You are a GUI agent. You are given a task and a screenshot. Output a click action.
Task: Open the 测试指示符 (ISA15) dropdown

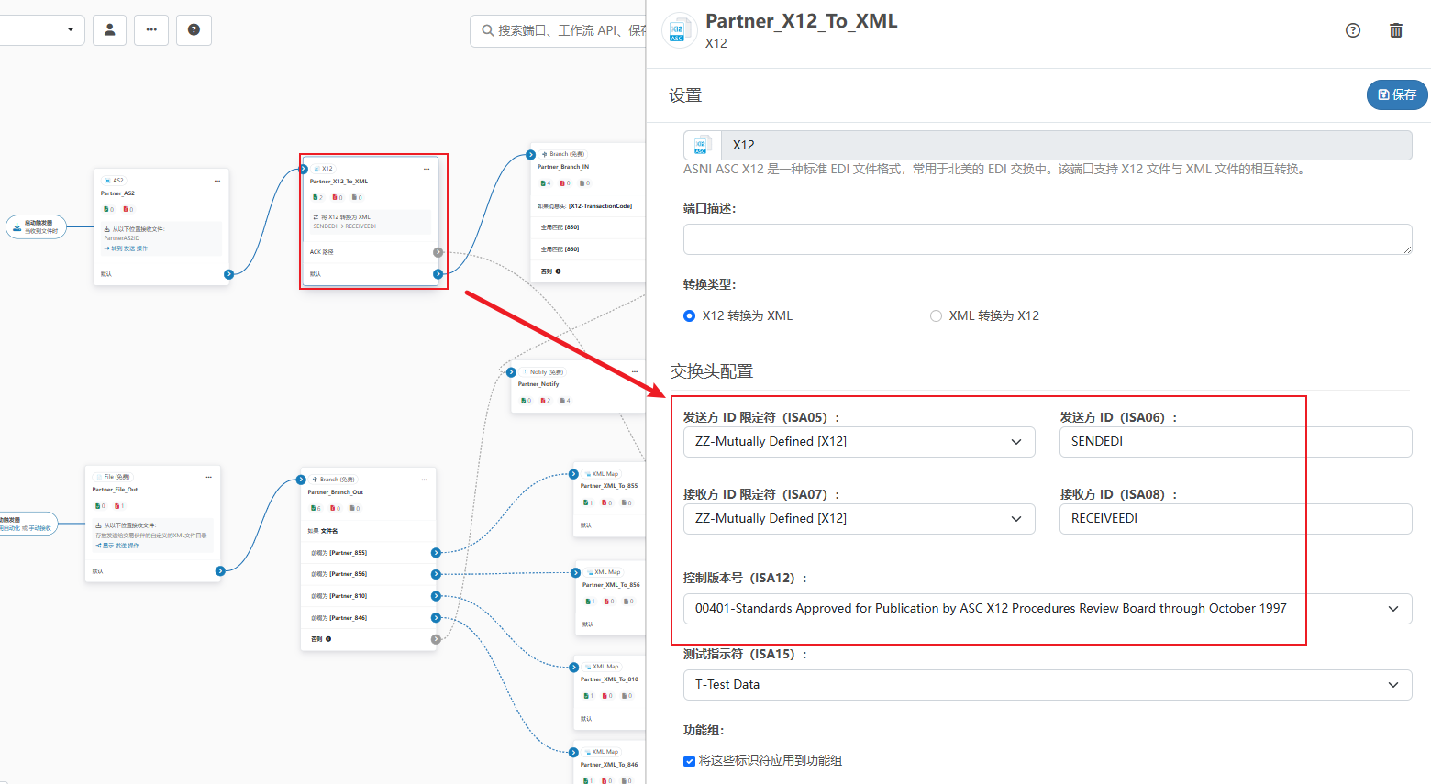(x=1047, y=685)
